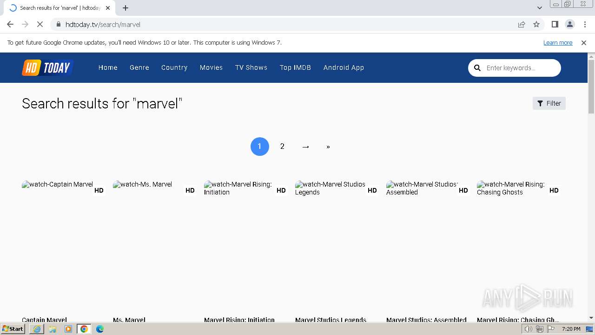The image size is (595, 335).
Task: Open the Chrome three-dot menu
Action: [x=584, y=24]
